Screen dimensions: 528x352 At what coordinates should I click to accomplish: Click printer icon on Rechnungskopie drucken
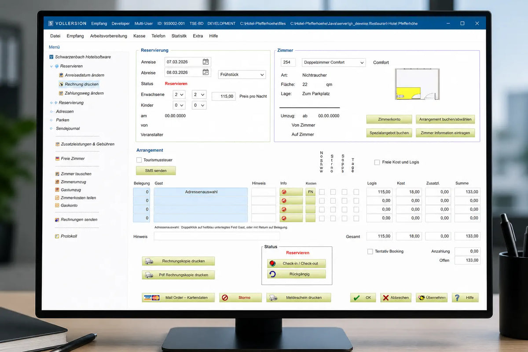pyautogui.click(x=150, y=261)
